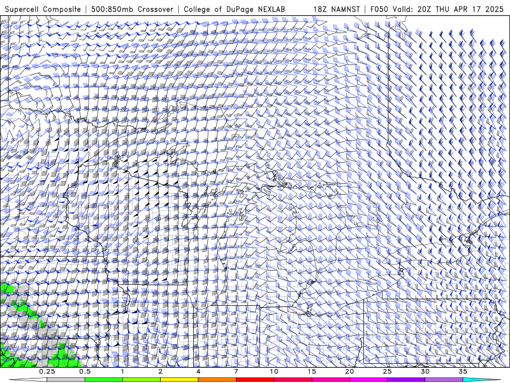The width and height of the screenshot is (510, 383).
Task: Click the 0.25 color scale label
Action: click(47, 372)
